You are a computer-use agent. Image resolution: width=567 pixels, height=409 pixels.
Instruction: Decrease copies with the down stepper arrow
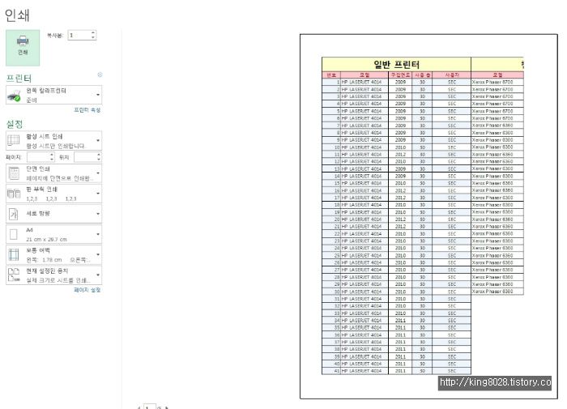pos(93,37)
